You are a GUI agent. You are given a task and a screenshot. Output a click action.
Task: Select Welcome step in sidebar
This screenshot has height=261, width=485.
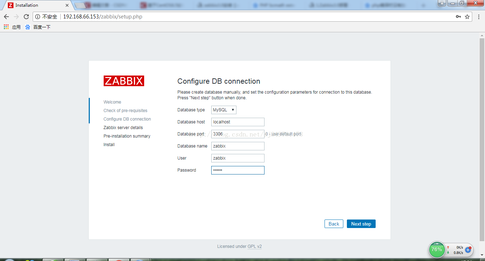click(x=112, y=102)
